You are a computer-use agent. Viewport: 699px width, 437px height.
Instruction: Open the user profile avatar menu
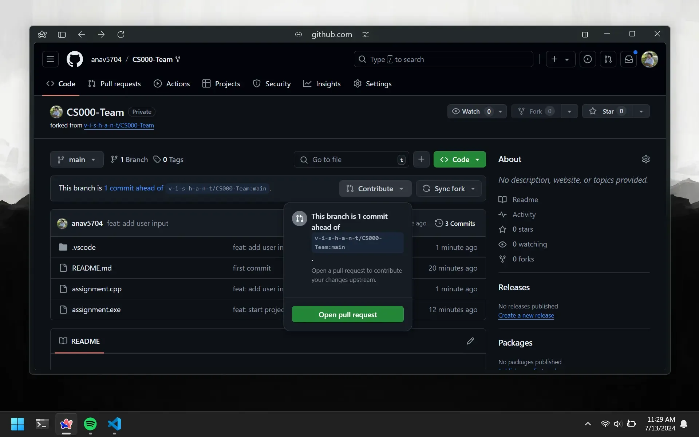click(649, 59)
